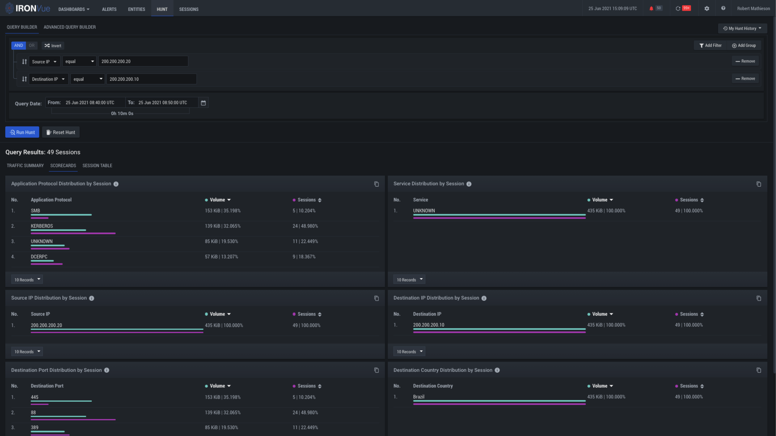The width and height of the screenshot is (776, 436).
Task: Click the KERBEROS protocol link
Action: pyautogui.click(x=42, y=226)
